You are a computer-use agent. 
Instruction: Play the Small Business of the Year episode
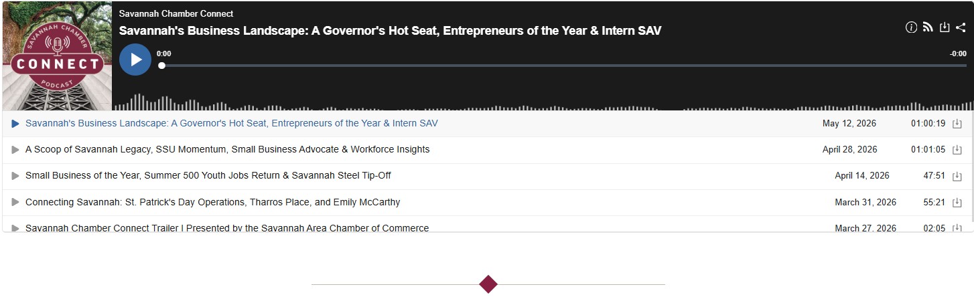[x=15, y=176]
